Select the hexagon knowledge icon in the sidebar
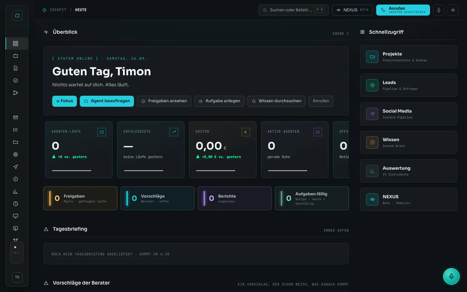467x292 pixels. [16, 179]
